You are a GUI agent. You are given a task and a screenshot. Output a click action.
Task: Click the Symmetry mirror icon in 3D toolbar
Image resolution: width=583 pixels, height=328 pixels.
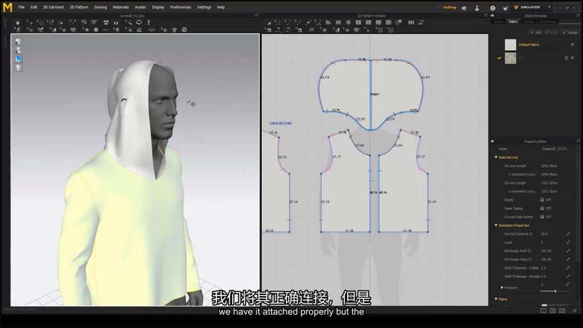pyautogui.click(x=152, y=30)
